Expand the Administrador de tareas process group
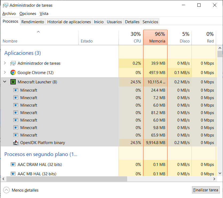 click(x=5, y=63)
